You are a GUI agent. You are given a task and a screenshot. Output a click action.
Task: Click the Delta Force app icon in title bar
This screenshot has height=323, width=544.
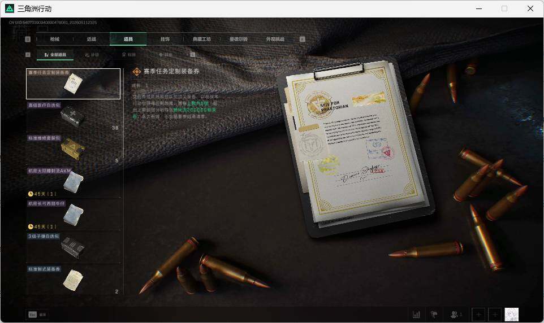point(10,8)
